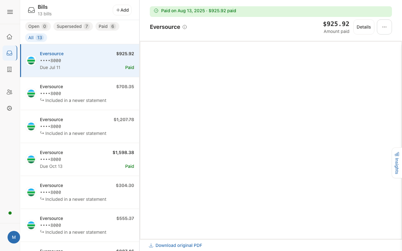Click the Eversource logo on the $1,207.78 bill
The height and width of the screenshot is (251, 402).
pos(31,126)
